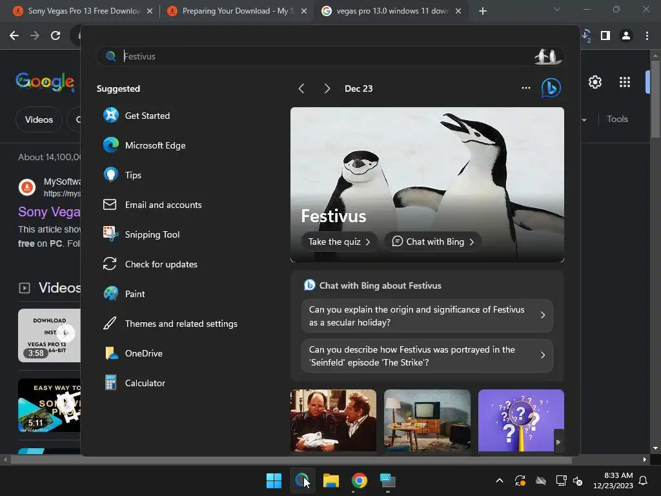This screenshot has height=496, width=661.
Task: Click the taskbar Search icon
Action: (302, 480)
